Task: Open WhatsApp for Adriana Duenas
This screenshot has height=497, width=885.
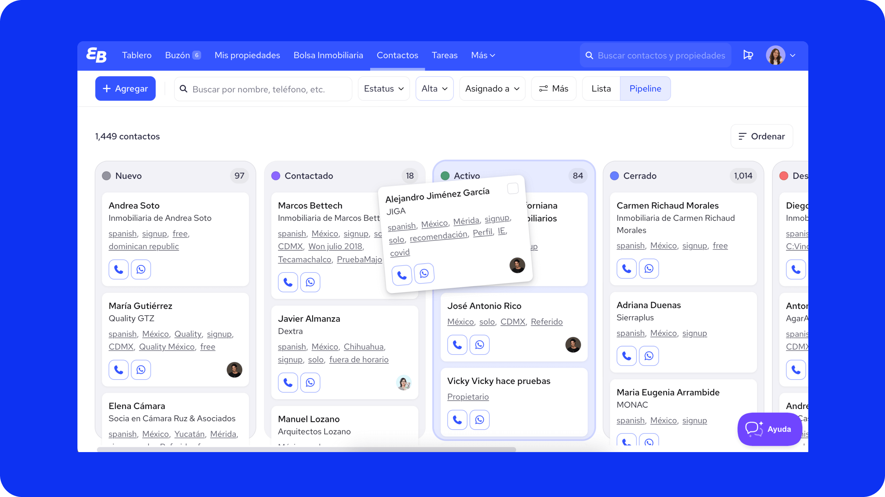Action: [649, 356]
